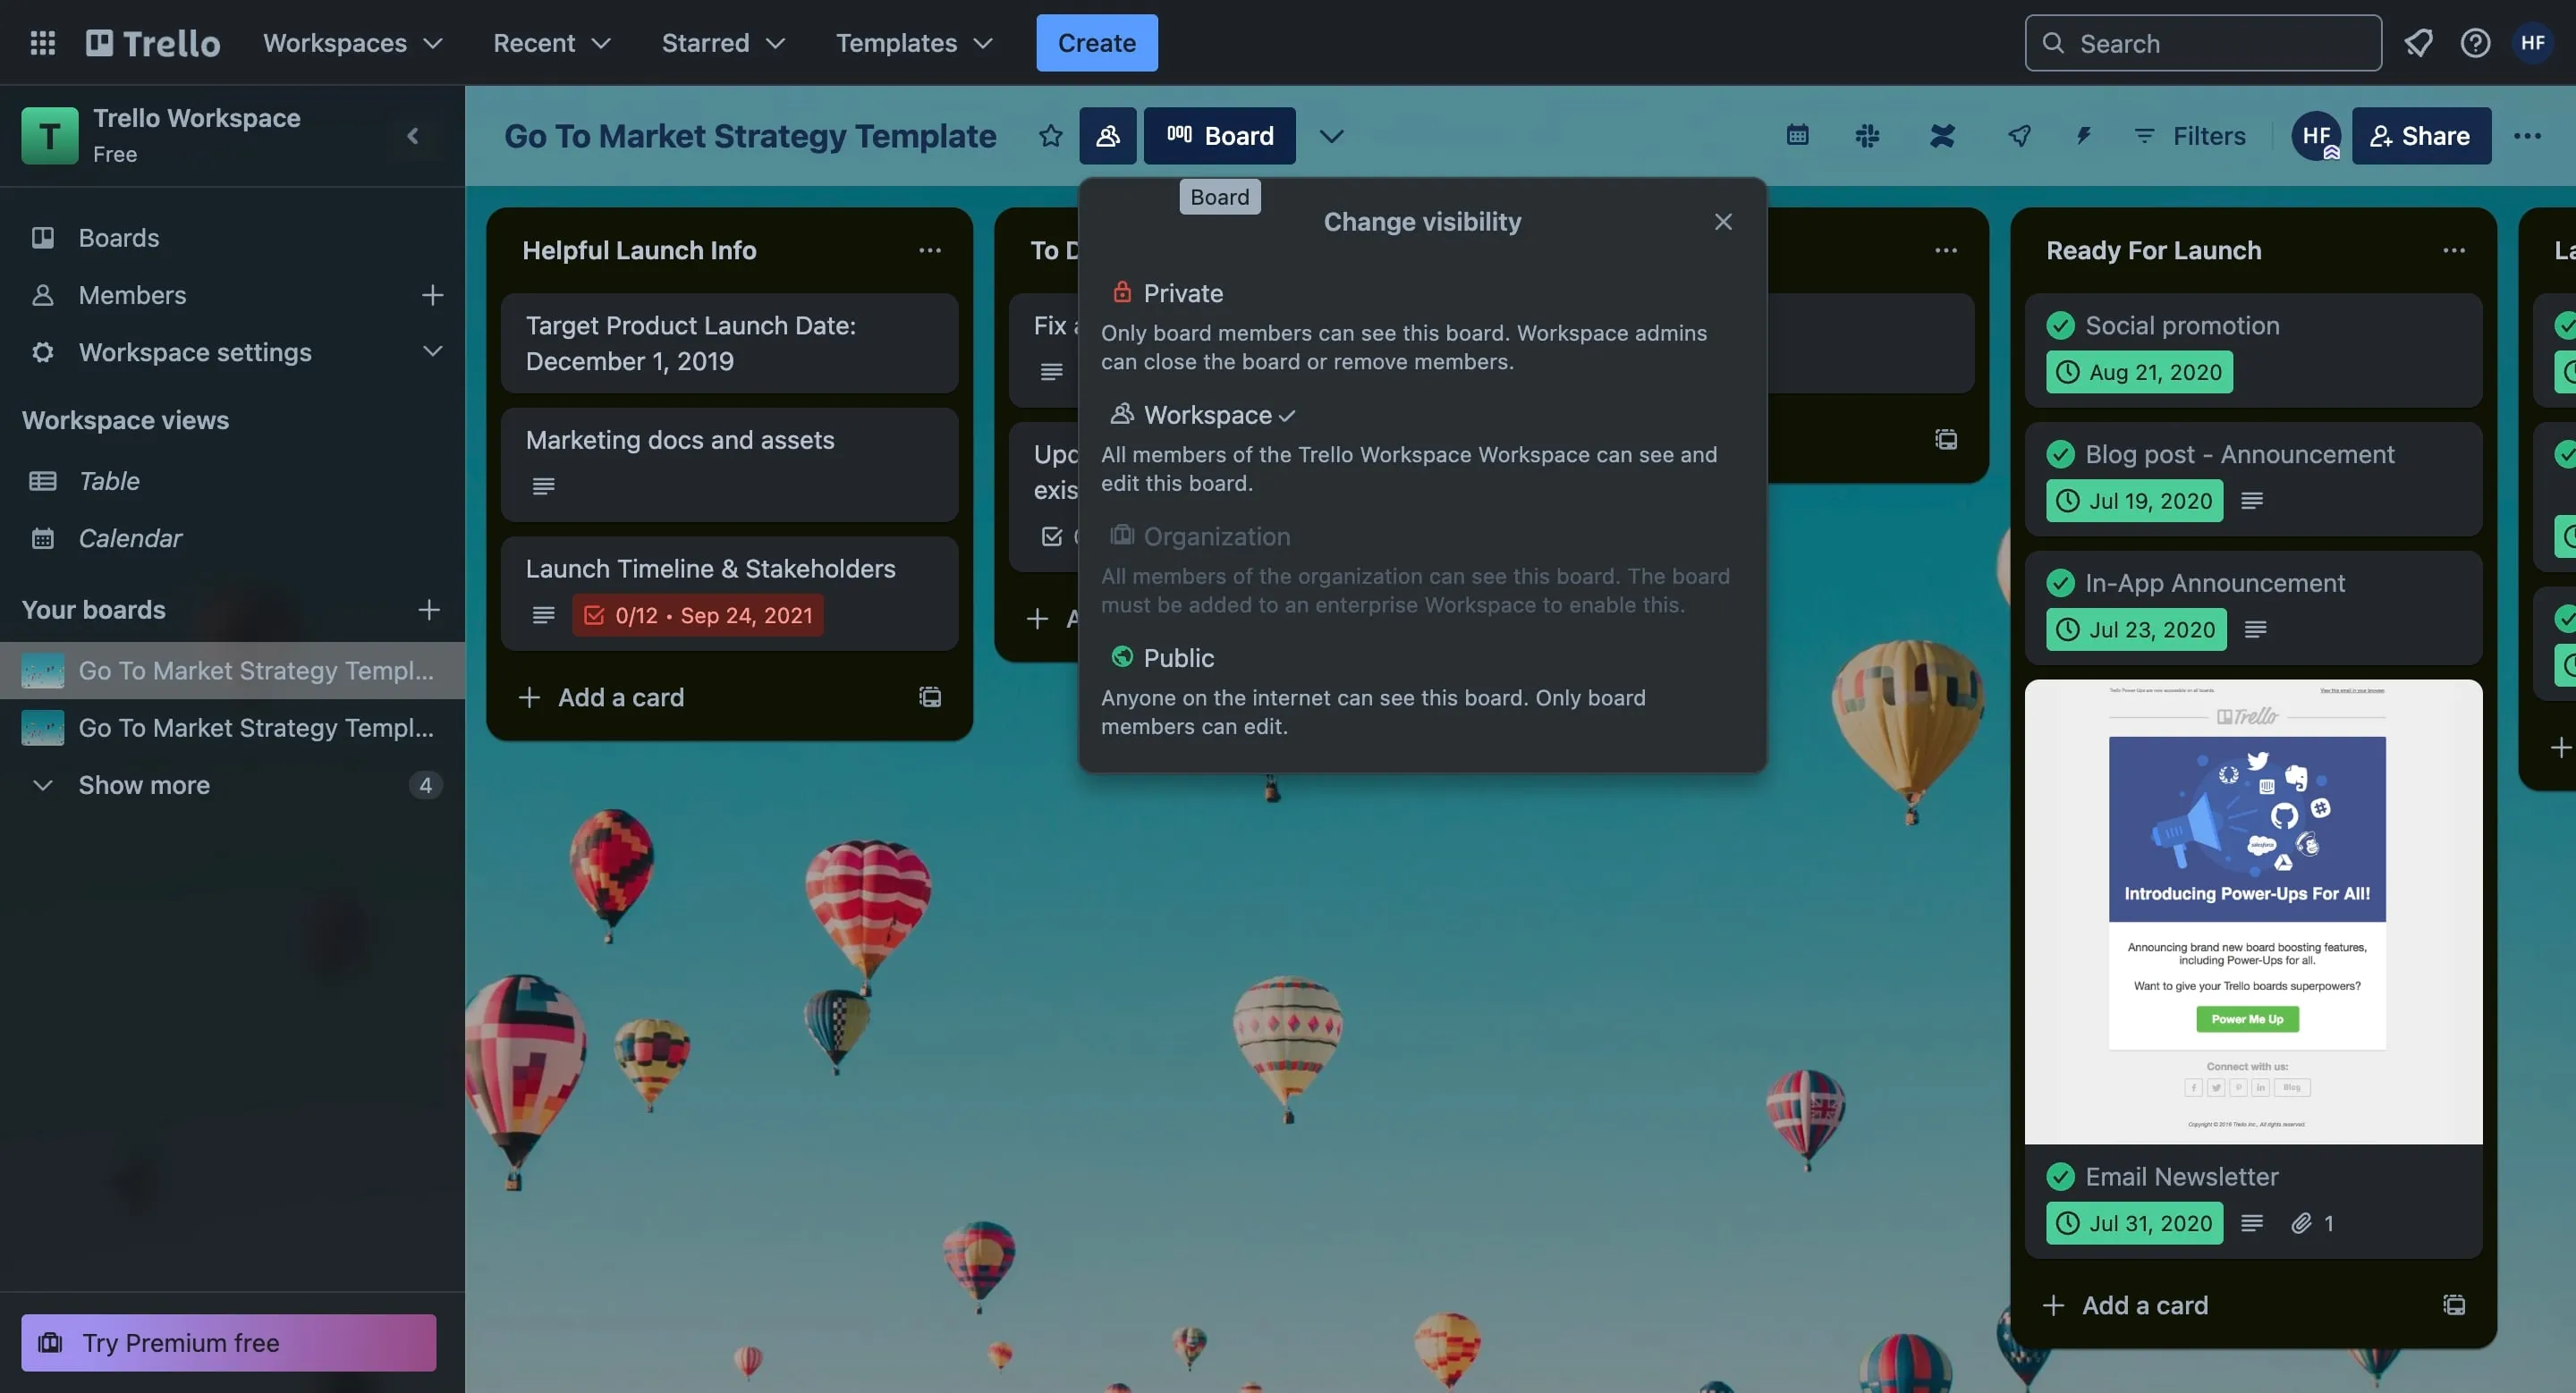Create a new board plus icon
This screenshot has height=1393, width=2576.
tap(429, 610)
